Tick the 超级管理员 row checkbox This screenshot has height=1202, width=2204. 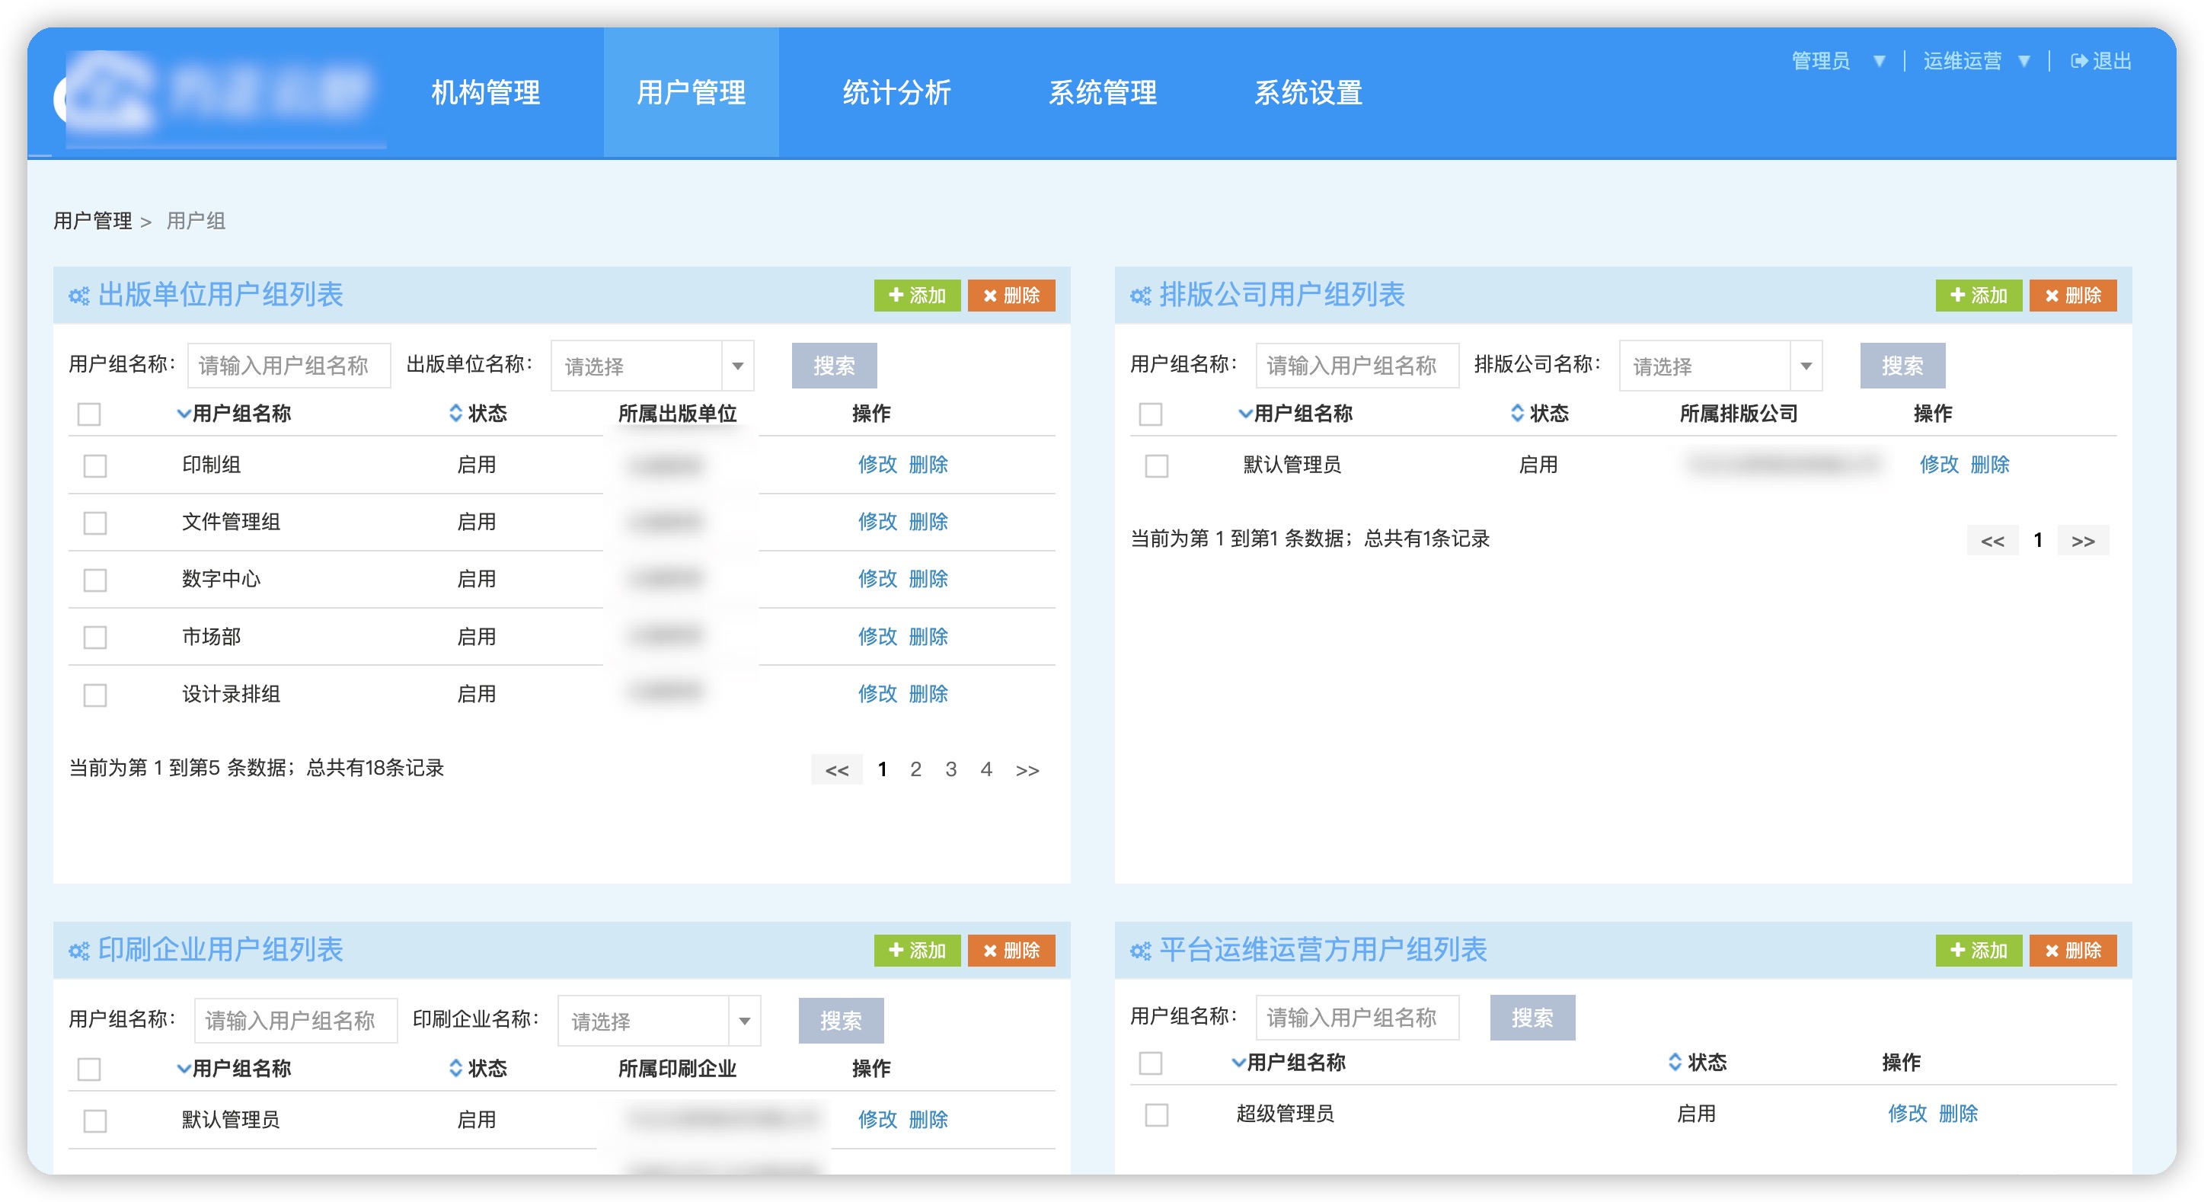tap(1157, 1116)
